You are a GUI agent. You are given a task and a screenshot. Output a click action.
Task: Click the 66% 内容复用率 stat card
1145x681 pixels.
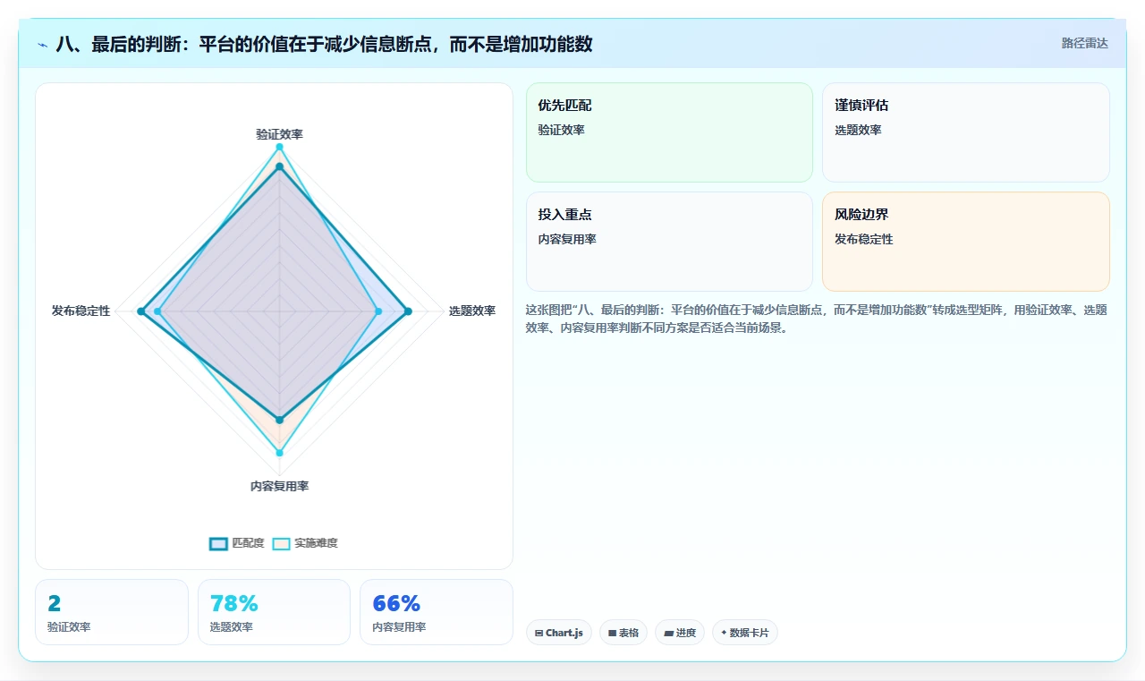point(437,612)
